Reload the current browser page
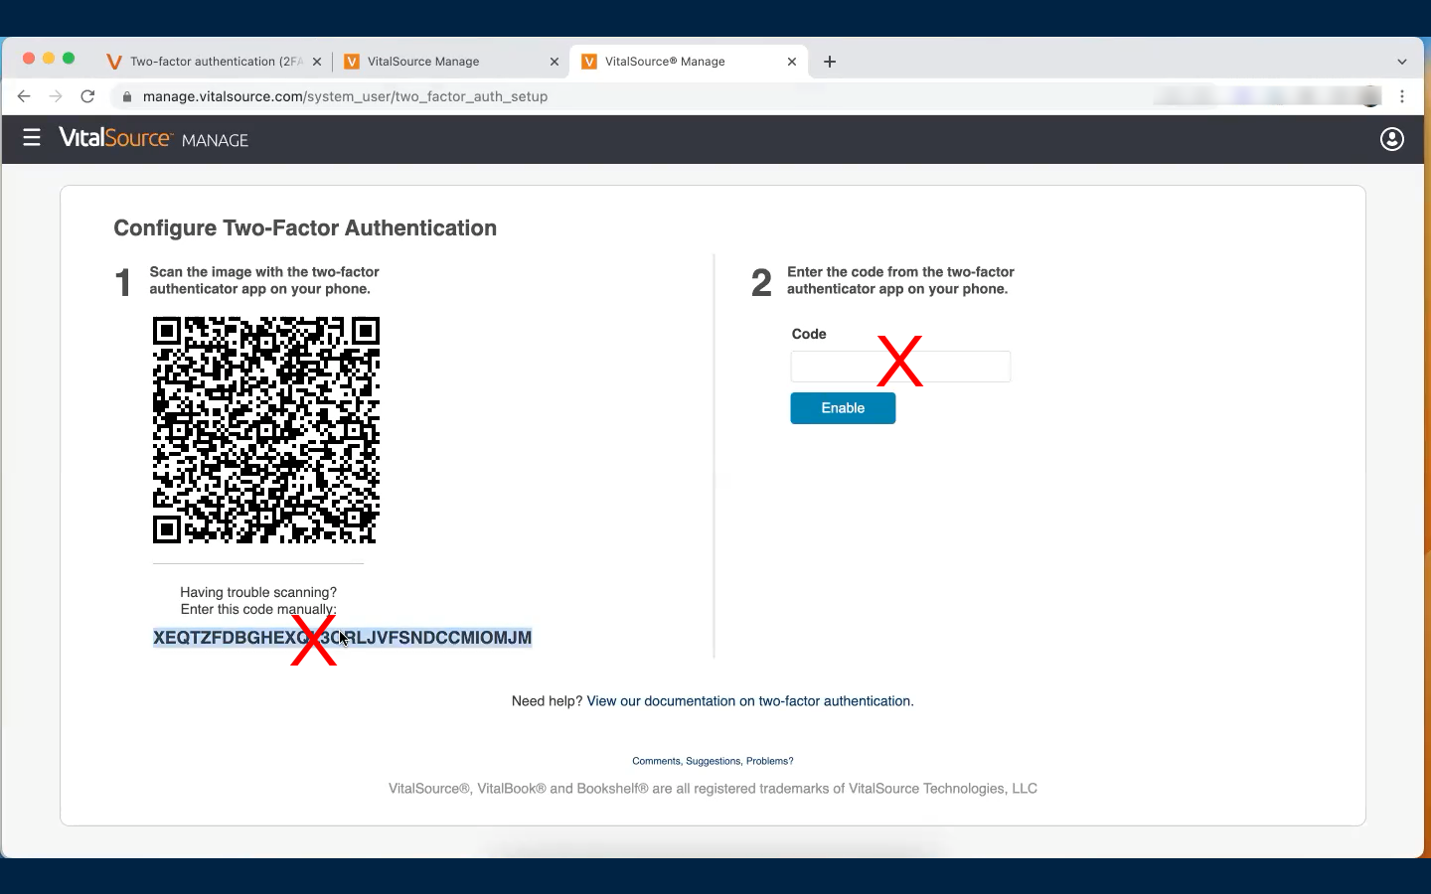This screenshot has height=894, width=1431. click(87, 96)
